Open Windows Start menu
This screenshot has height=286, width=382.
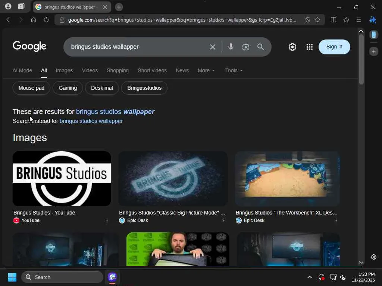coord(12,277)
